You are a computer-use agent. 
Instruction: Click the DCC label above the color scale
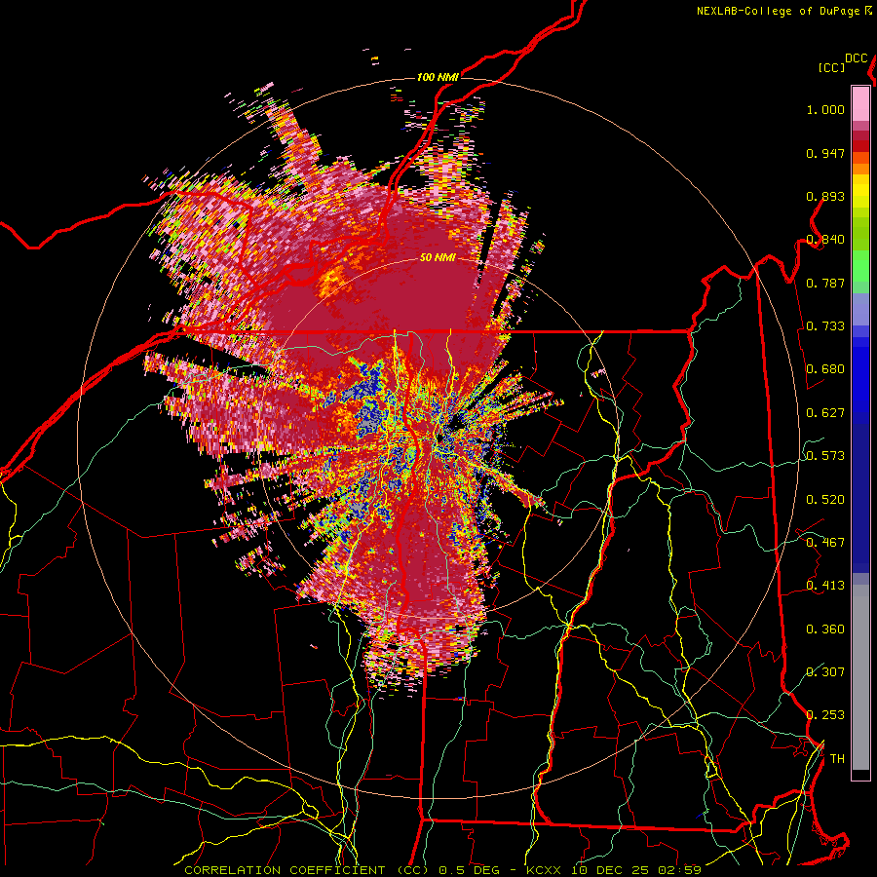pyautogui.click(x=857, y=58)
